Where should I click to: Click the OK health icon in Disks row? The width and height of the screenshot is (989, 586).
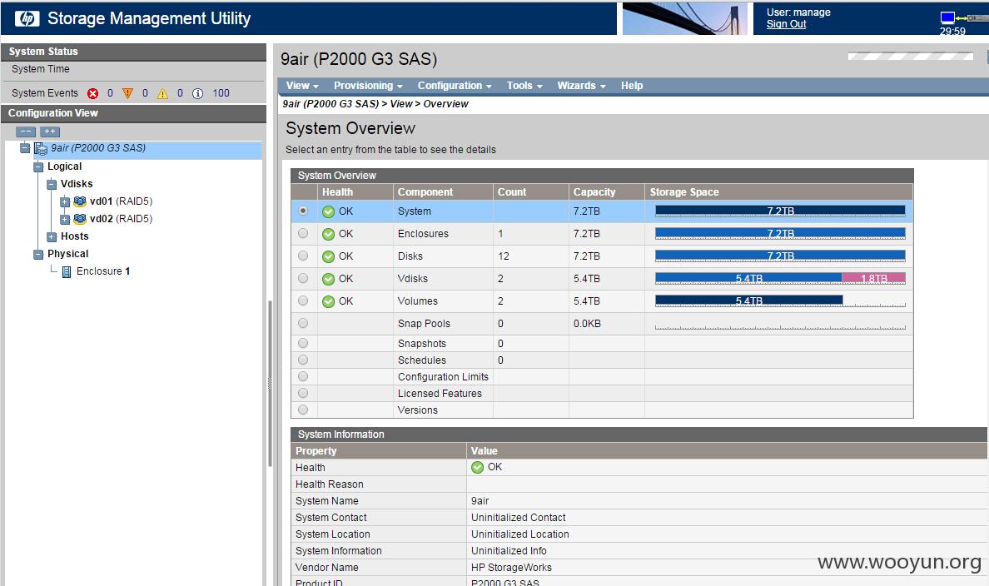pyautogui.click(x=328, y=256)
